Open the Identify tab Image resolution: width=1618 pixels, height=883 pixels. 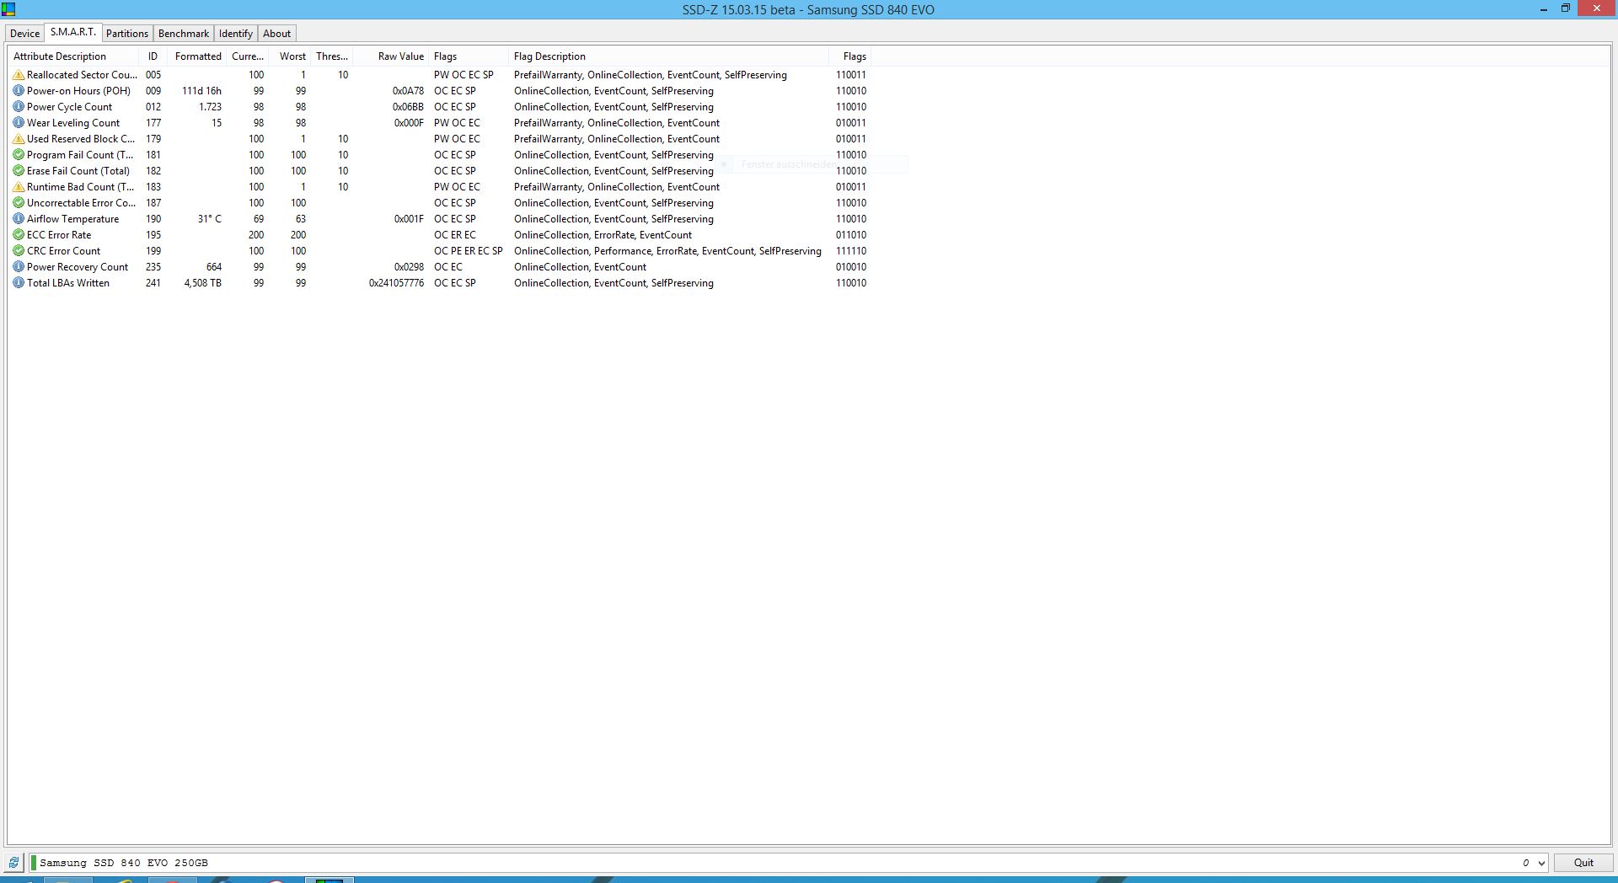click(x=236, y=34)
